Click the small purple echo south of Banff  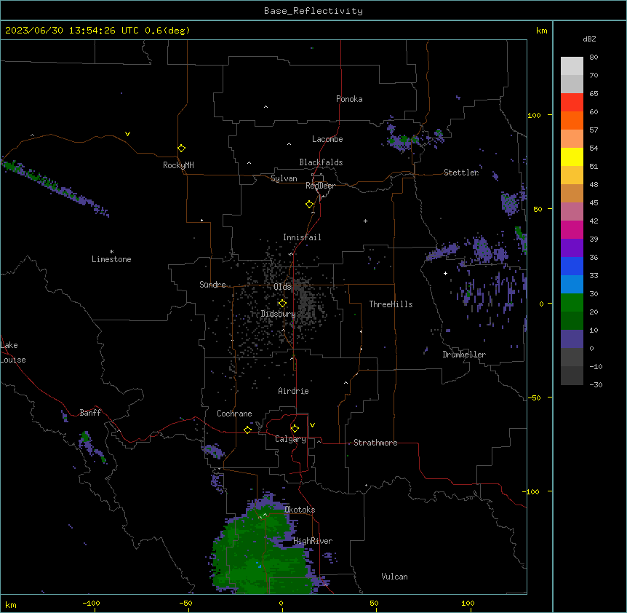[x=93, y=446]
